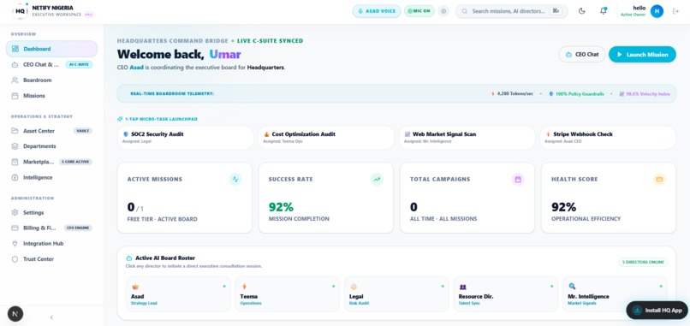Open Teema Operations director card
690x326 pixels.
click(x=288, y=293)
